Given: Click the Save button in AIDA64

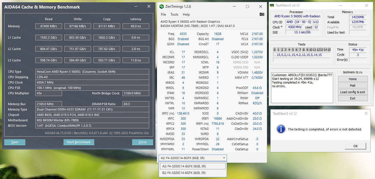Looking at the screenshot, I should click(15, 142).
